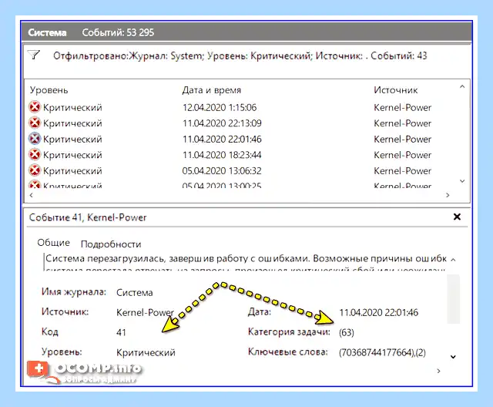Select event dated 11.04.2020 22:01:46 in list
The height and width of the screenshot is (407, 493).
222,139
